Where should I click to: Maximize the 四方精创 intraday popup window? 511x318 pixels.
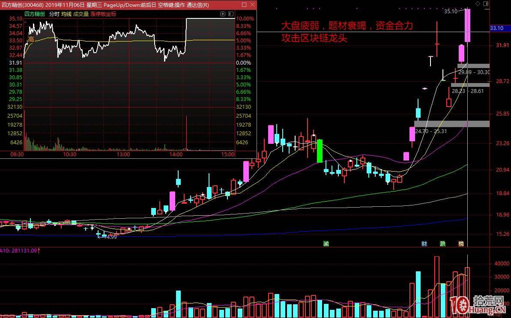[x=244, y=5]
